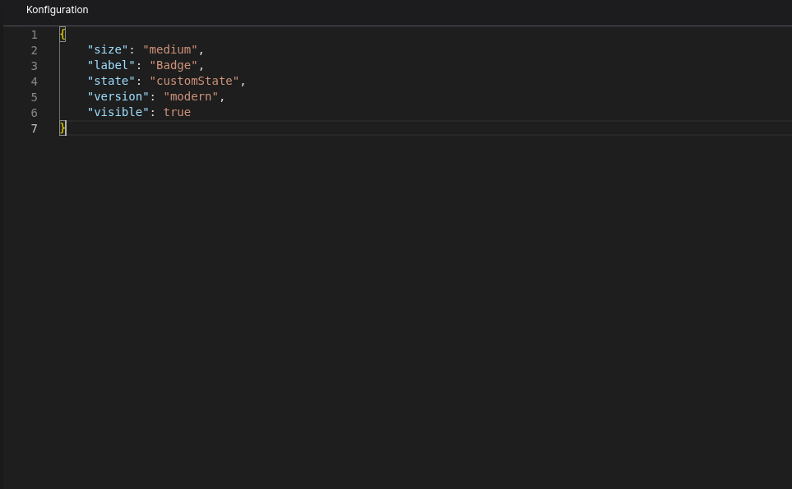Viewport: 792px width, 489px height.
Task: Click line number 6 in gutter
Action: 34,113
